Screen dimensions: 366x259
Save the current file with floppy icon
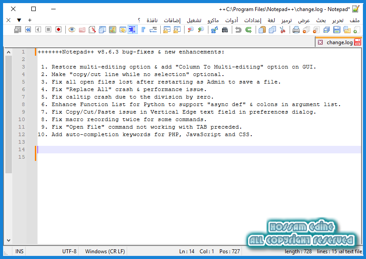(336, 30)
